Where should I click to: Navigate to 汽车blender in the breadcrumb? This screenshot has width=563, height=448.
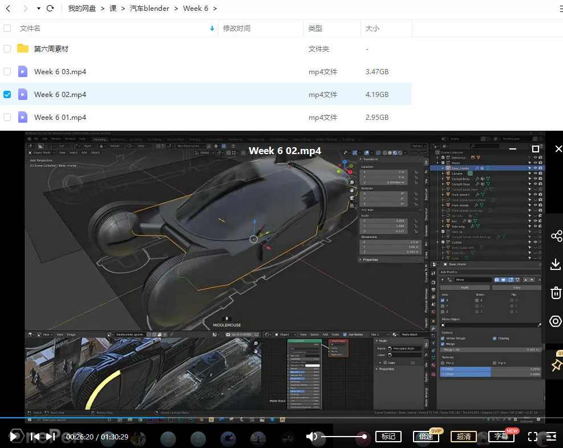(151, 9)
